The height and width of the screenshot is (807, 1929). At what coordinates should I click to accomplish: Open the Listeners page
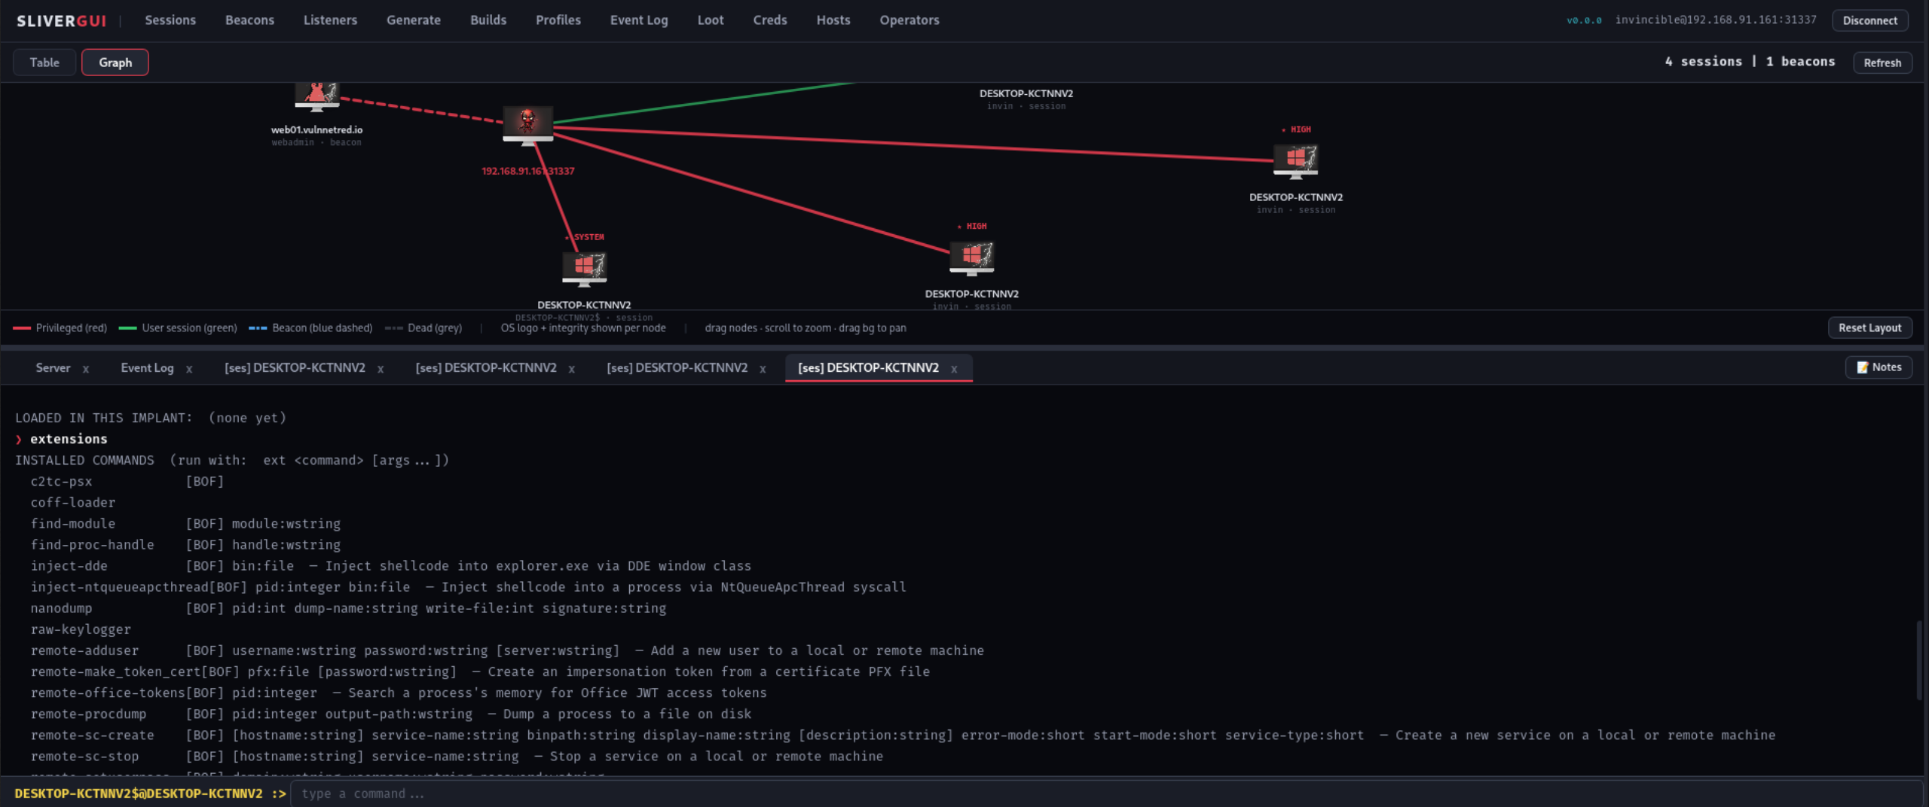click(x=330, y=20)
